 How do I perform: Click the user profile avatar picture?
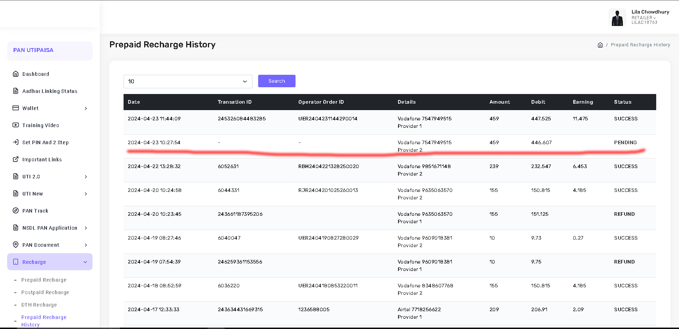[617, 17]
